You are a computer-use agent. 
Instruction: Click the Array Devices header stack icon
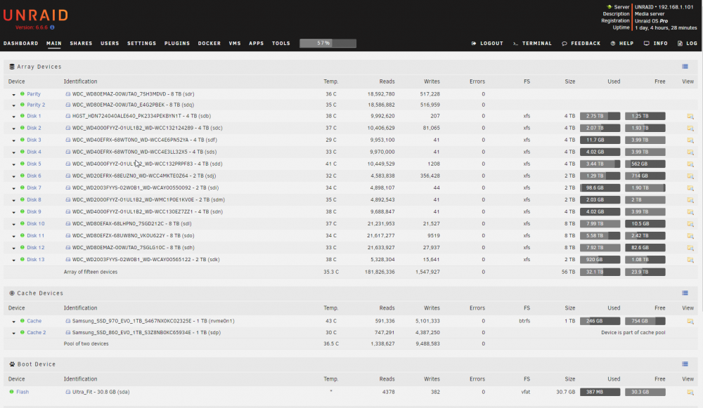[x=12, y=67]
